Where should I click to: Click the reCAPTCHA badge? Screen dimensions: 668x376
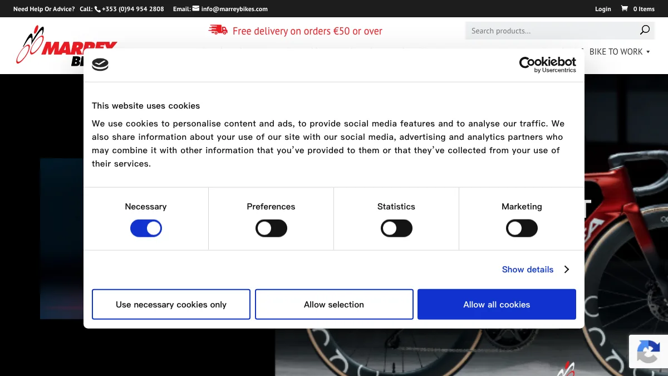[649, 351]
